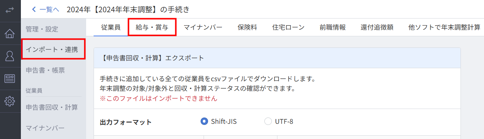Open the home icon in the sidebar
Screen dimensions: 484x139
(x=10, y=34)
